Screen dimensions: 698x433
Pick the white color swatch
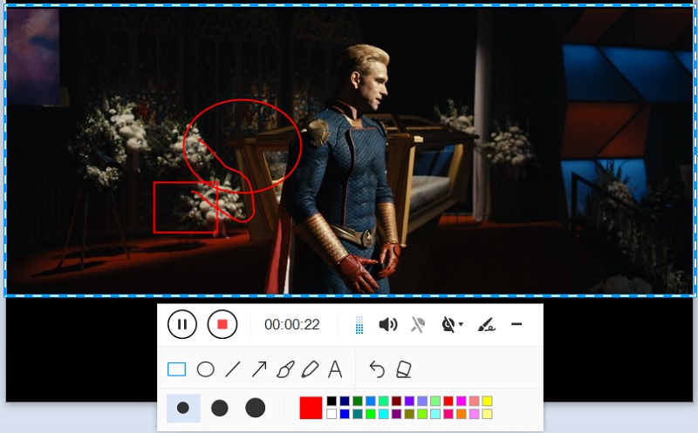pos(332,414)
